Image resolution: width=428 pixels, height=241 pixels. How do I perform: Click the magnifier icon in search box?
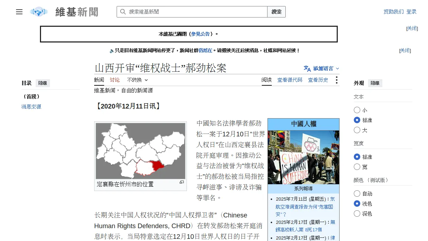pyautogui.click(x=123, y=12)
